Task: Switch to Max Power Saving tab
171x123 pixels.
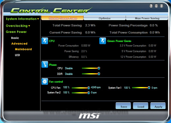Action: point(147,18)
